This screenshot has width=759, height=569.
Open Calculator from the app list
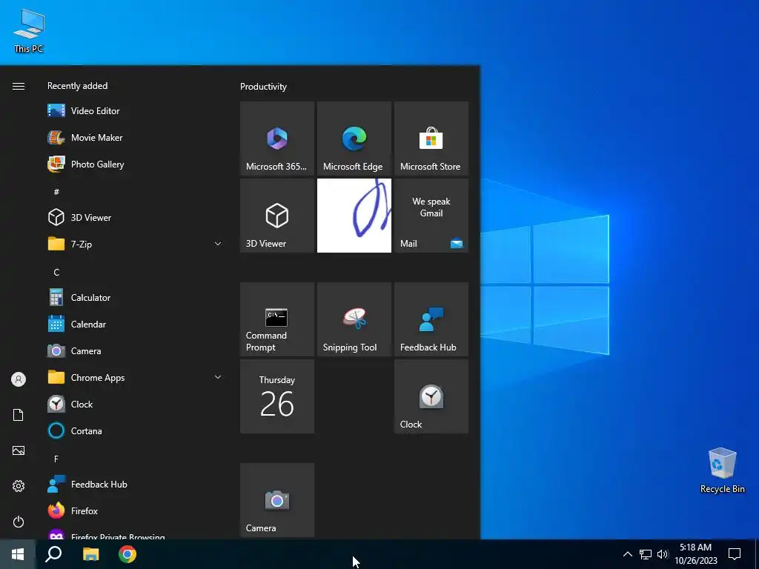click(x=136, y=298)
